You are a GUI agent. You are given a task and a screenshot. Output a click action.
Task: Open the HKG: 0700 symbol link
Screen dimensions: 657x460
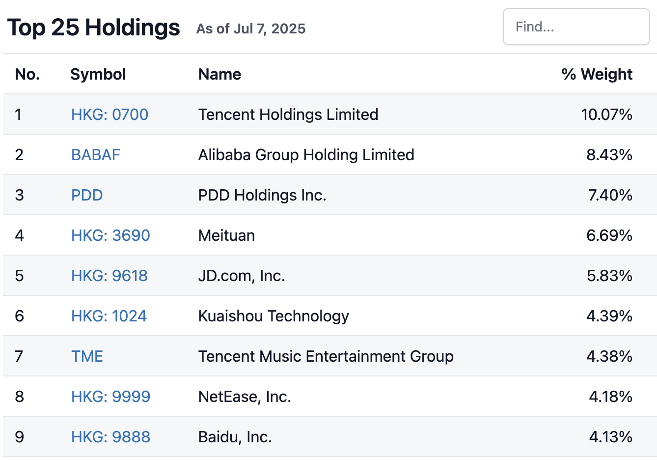pos(109,115)
